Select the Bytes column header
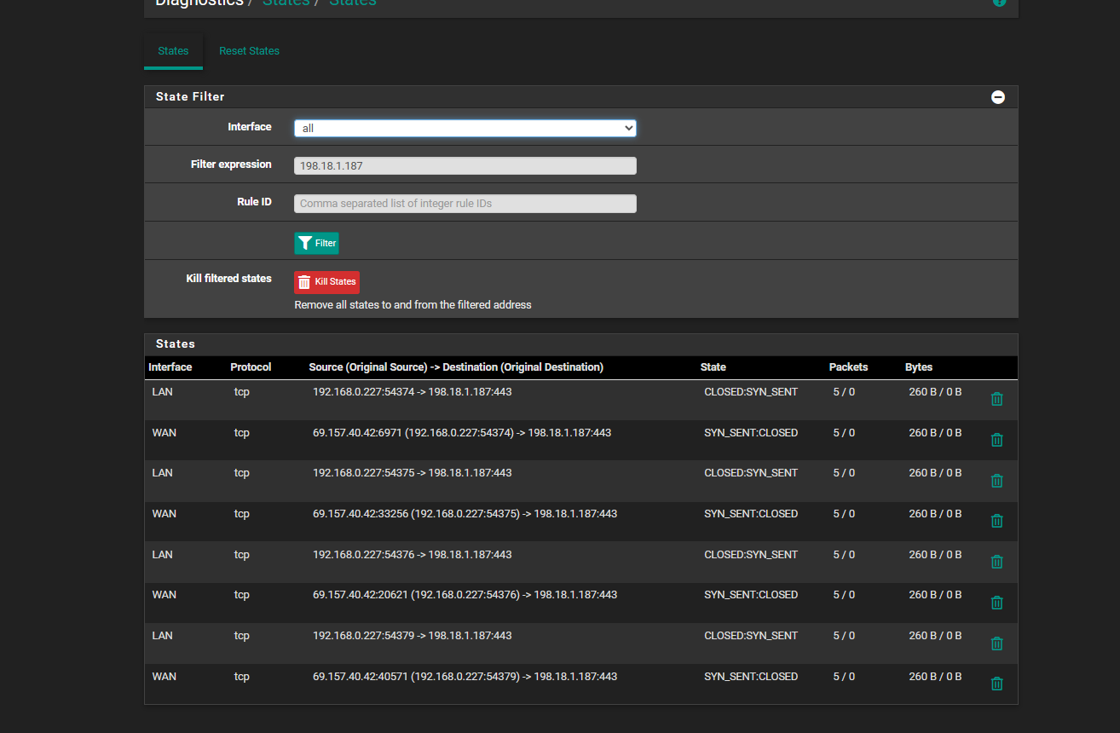This screenshot has height=733, width=1120. point(919,367)
